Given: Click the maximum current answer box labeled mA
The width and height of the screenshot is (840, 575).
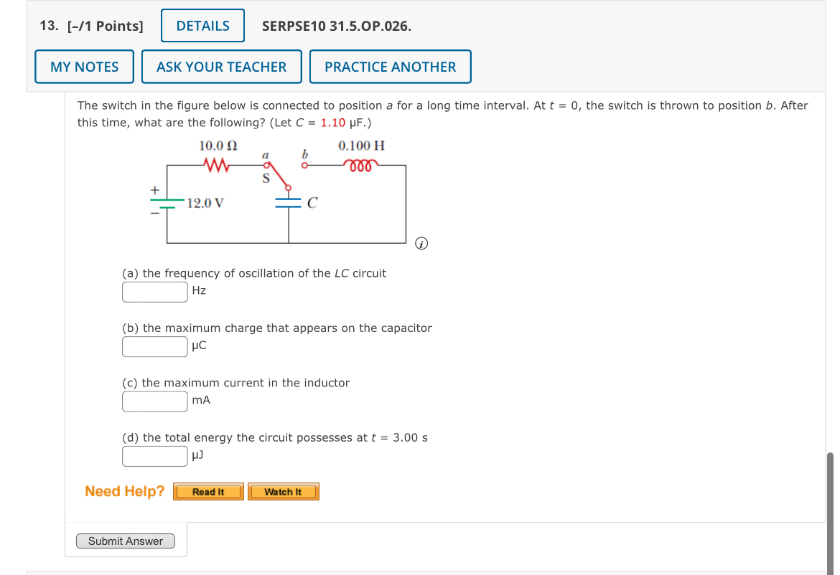Looking at the screenshot, I should click(154, 401).
